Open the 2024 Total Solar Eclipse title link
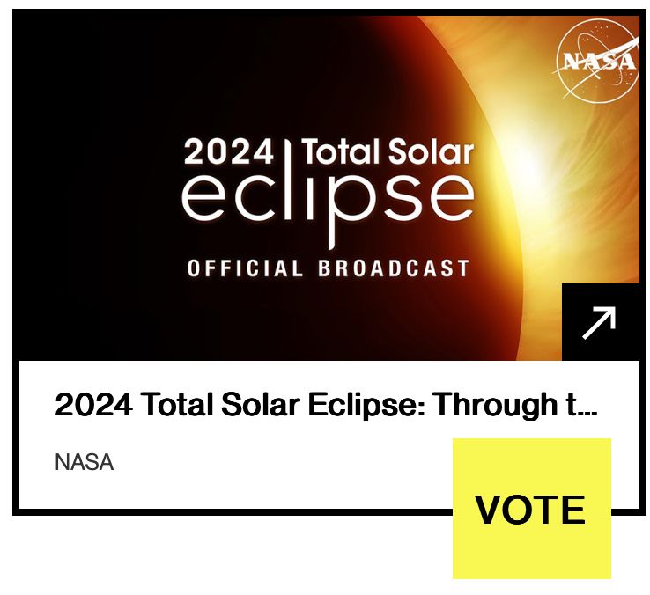The width and height of the screenshot is (650, 595). coord(326,404)
